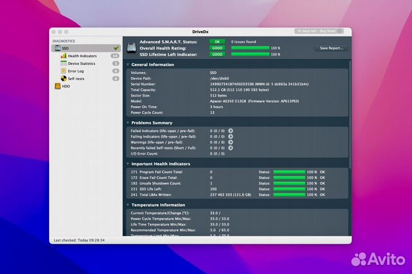Open the Health Indicators bar-chart icon
Screen dimensions: 412x274
(x=64, y=55)
